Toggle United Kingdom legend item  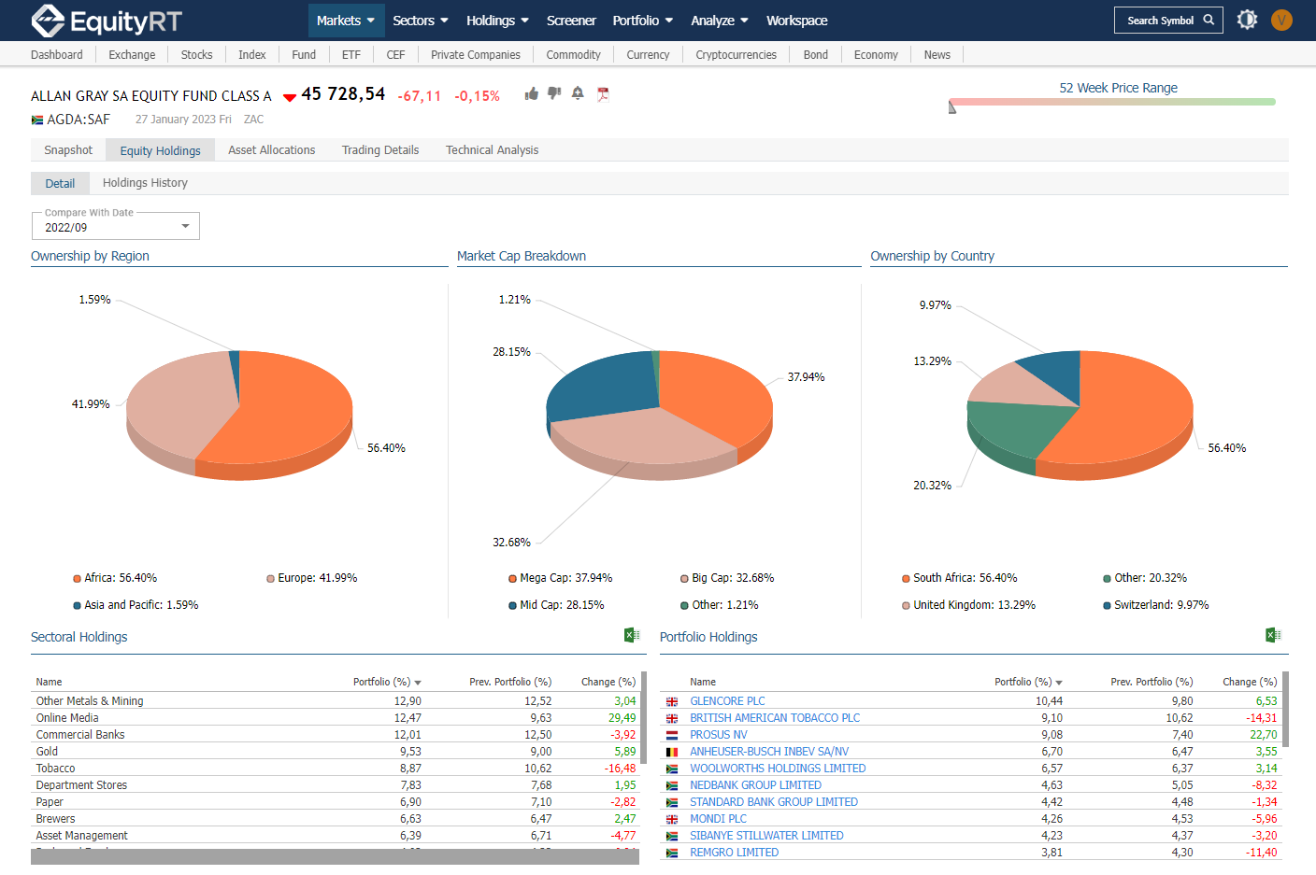968,605
